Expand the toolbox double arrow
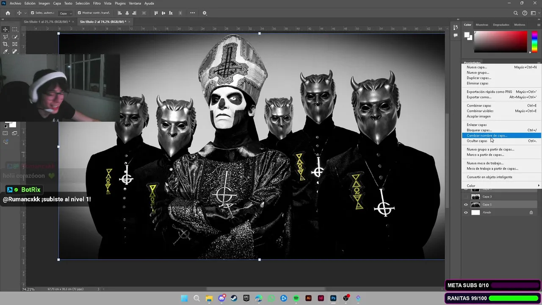The image size is (542, 305). [3, 20]
